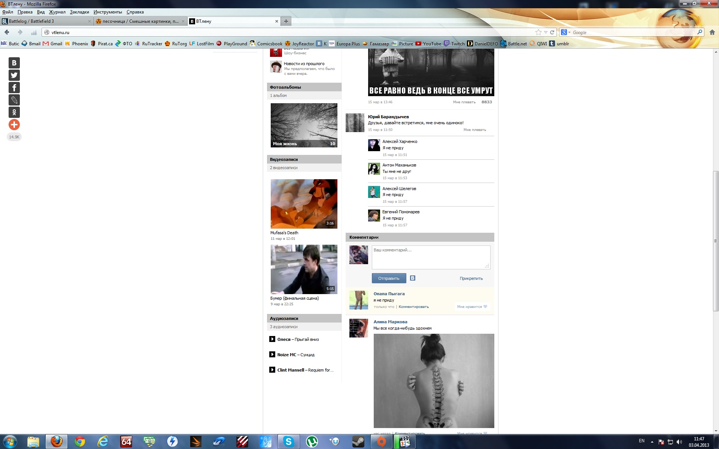Open a new tab with plus button
Screen dimensions: 719x449
286,21
